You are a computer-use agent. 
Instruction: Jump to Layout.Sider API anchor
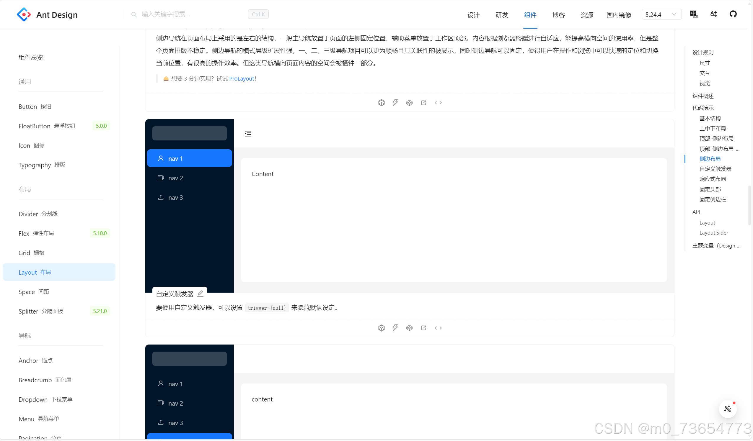[x=713, y=232]
